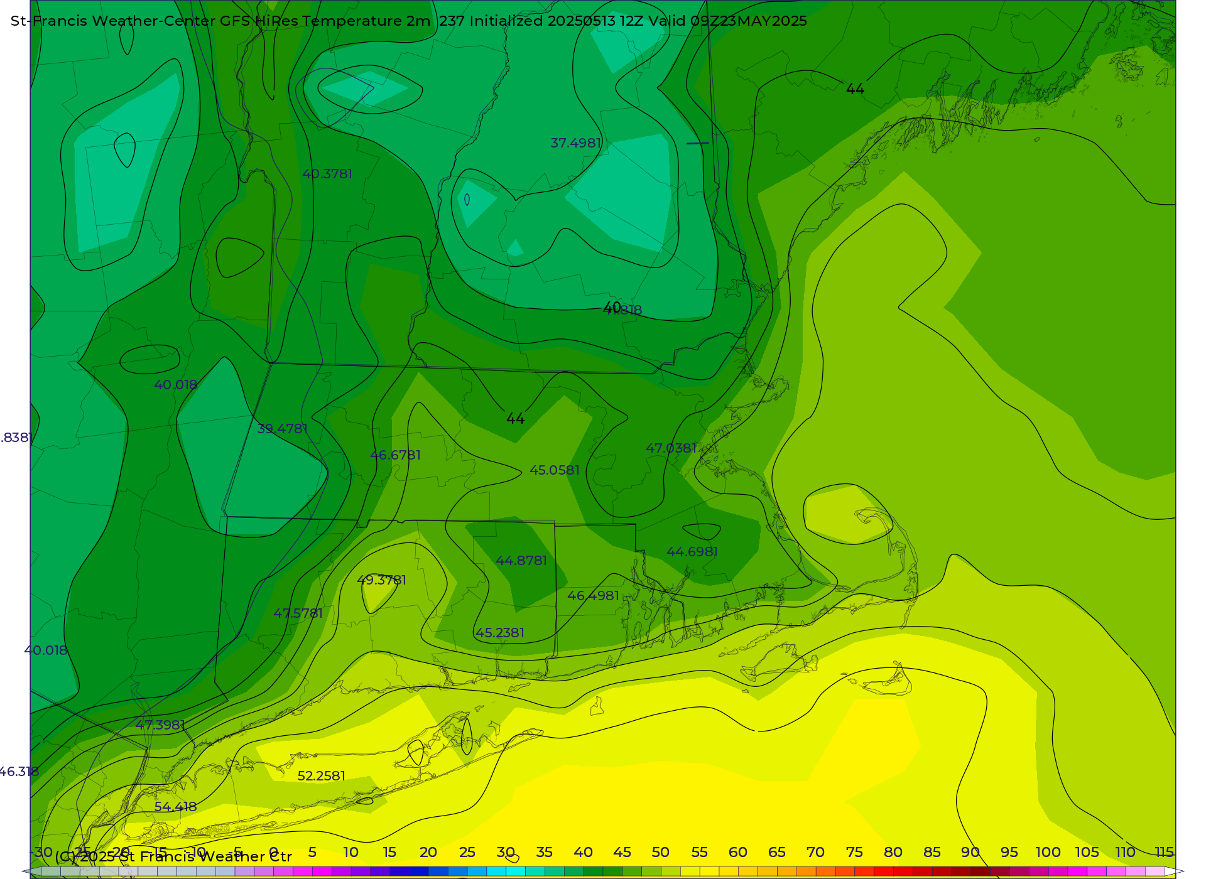
Task: Click the colorbar scale label 50
Action: (x=661, y=853)
